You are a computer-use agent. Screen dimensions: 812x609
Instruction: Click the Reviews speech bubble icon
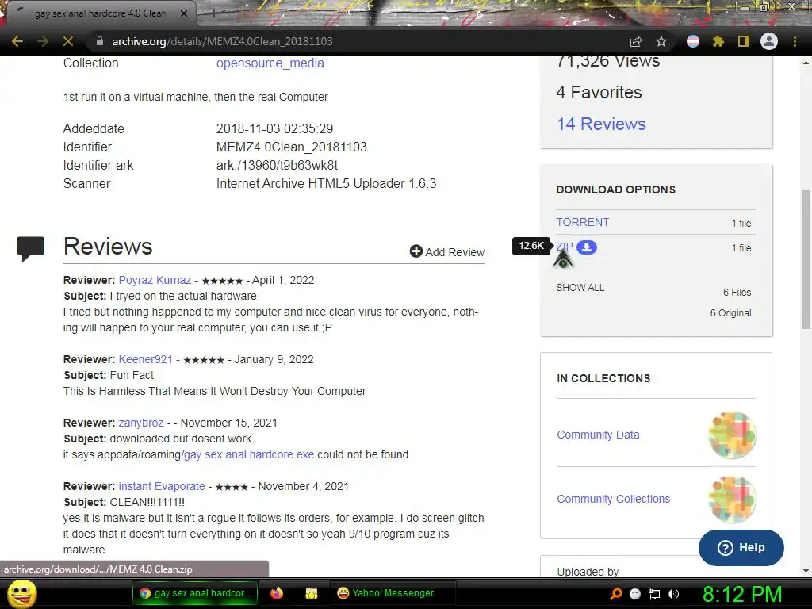point(31,248)
